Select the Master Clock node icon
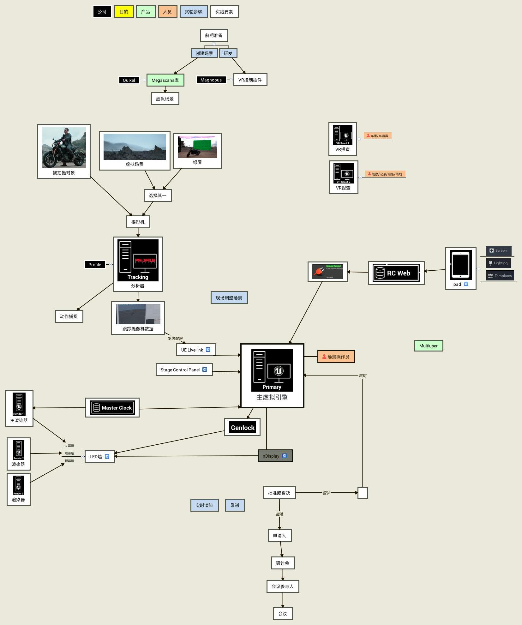This screenshot has width=522, height=625. 112,407
